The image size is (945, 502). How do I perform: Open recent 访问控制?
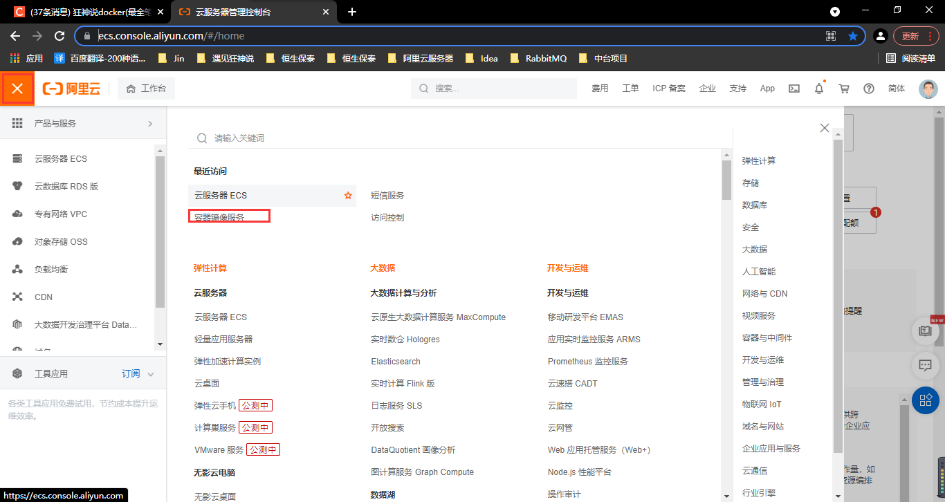pos(387,218)
